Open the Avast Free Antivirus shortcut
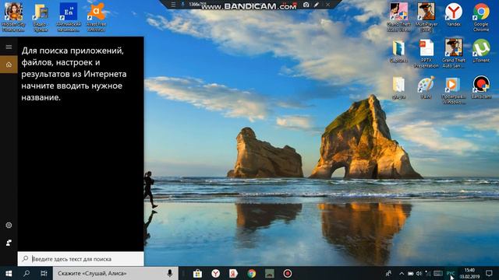The width and height of the screenshot is (499, 280). pos(96,17)
